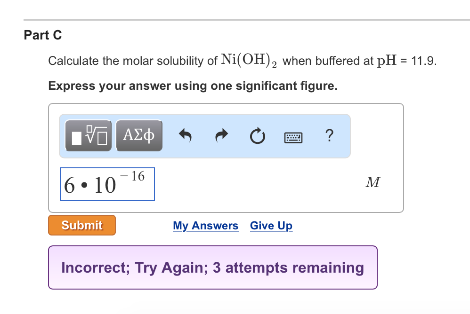The height and width of the screenshot is (314, 470).
Task: Redo the reverted equation change
Action: point(221,136)
